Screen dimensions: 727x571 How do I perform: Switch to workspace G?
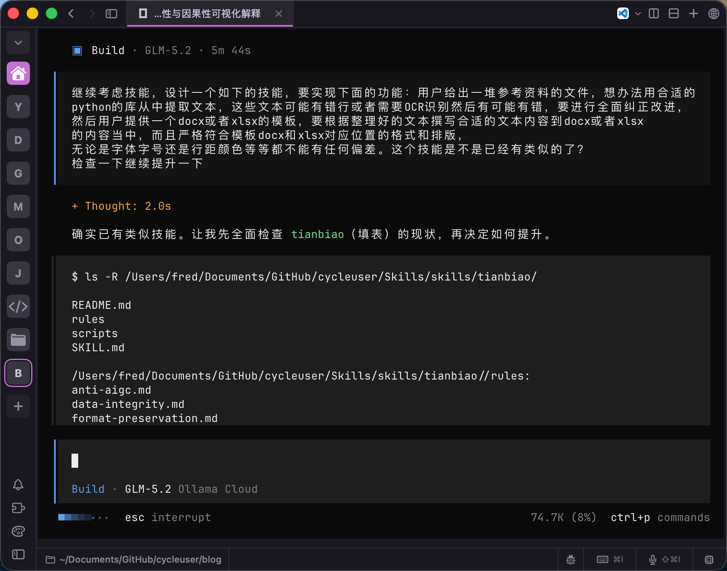18,173
